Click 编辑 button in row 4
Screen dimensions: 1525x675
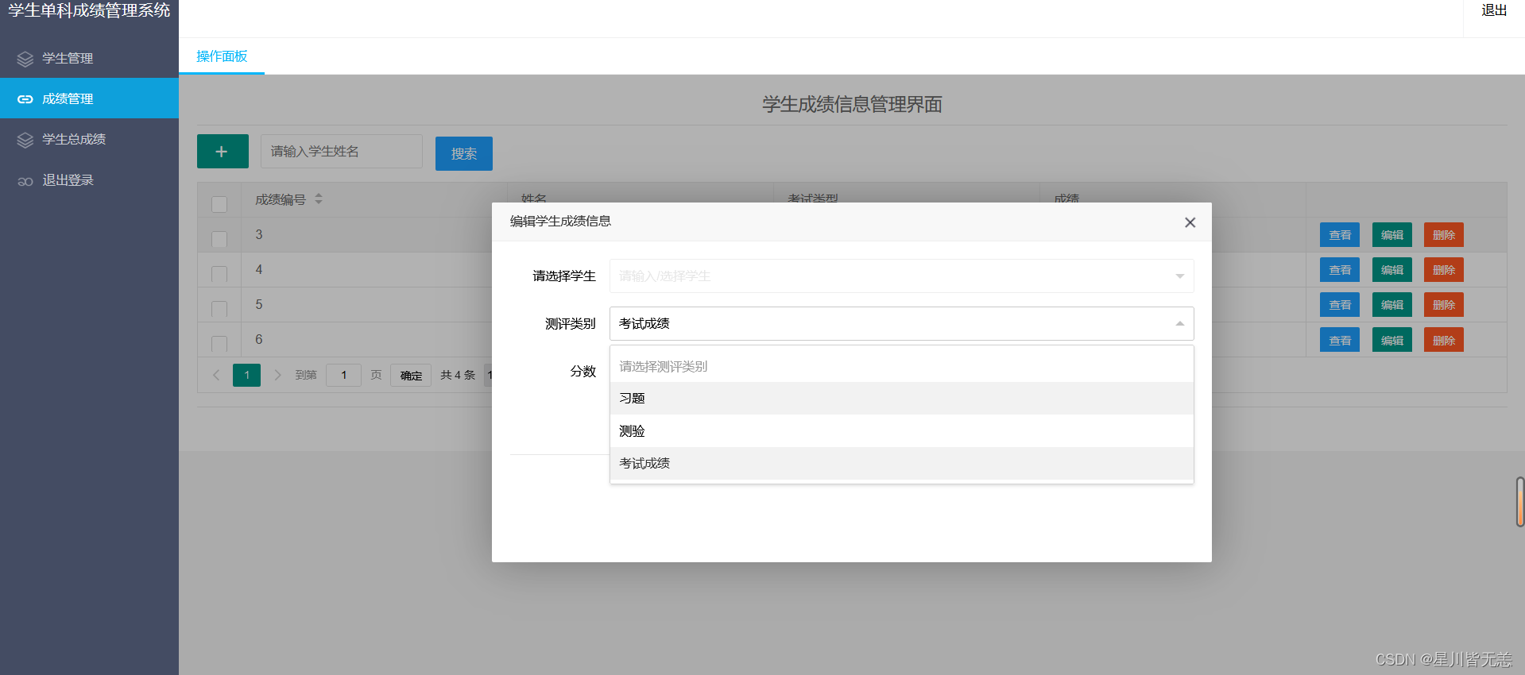coord(1392,270)
